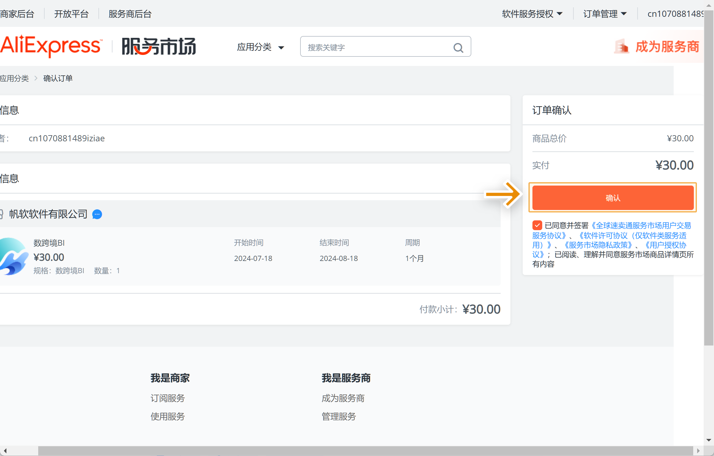Uncheck the agreement consent checkbox

(x=537, y=226)
